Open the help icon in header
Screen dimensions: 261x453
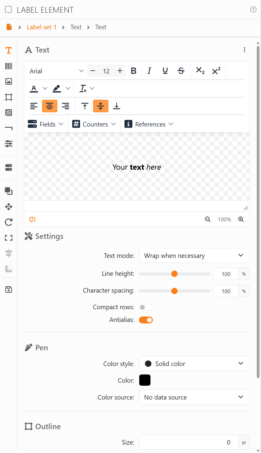click(253, 10)
